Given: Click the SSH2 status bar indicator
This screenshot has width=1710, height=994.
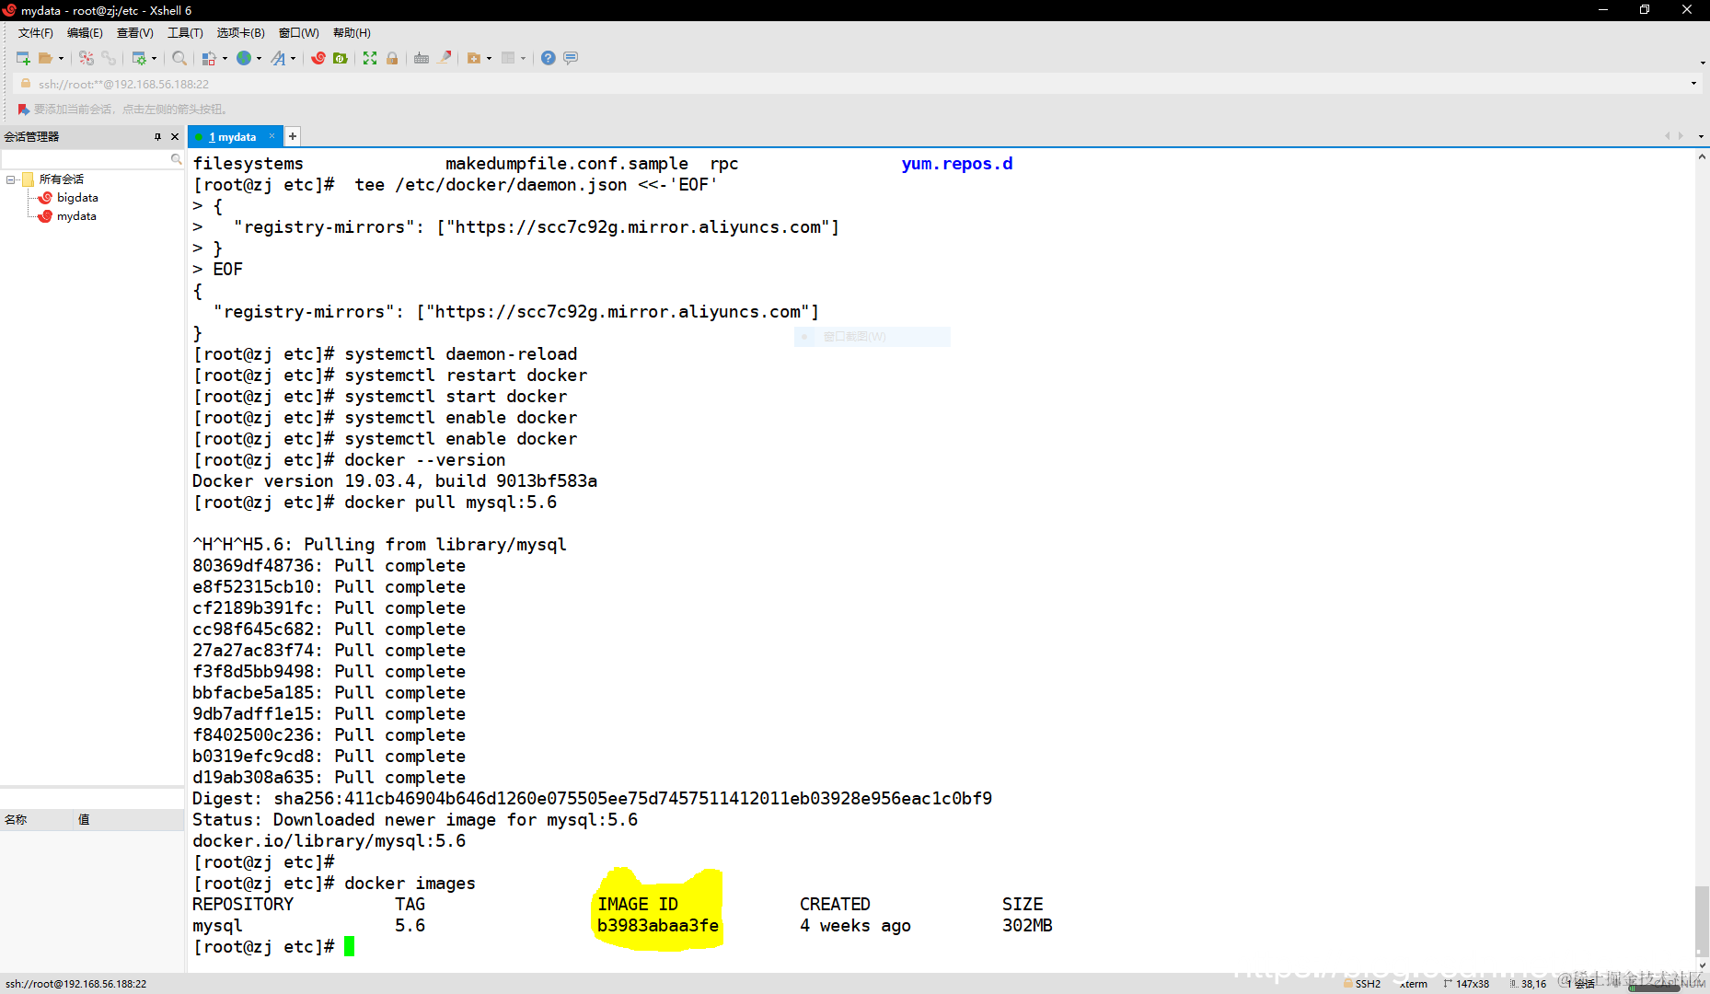Looking at the screenshot, I should (1362, 984).
